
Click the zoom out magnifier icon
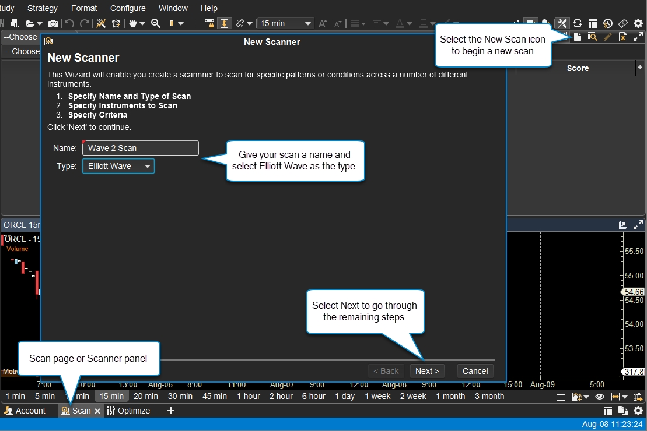(156, 23)
